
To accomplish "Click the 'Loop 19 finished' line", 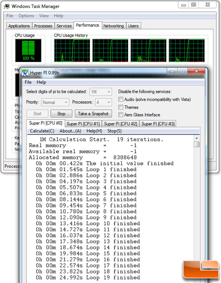I will pos(88,278).
